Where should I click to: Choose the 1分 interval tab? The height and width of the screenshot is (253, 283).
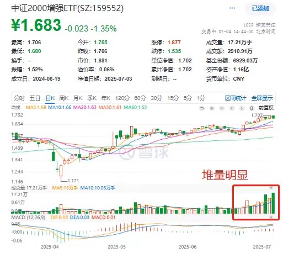coord(201,98)
